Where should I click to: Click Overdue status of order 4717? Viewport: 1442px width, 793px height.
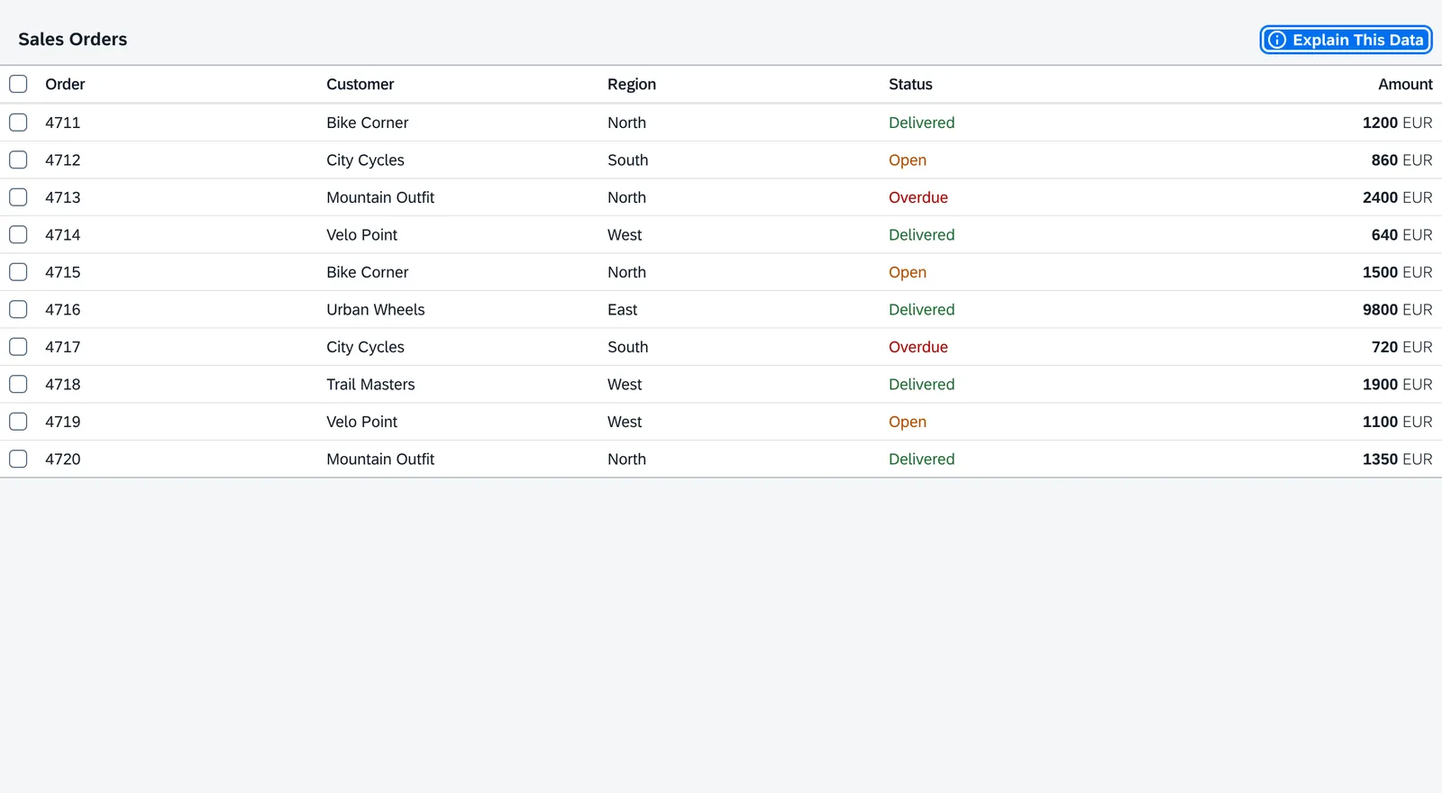pyautogui.click(x=918, y=347)
